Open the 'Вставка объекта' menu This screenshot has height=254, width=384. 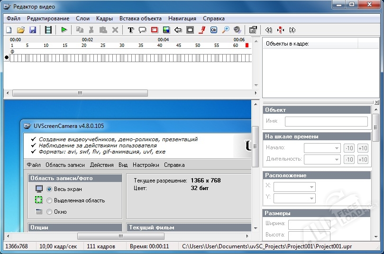pos(140,18)
